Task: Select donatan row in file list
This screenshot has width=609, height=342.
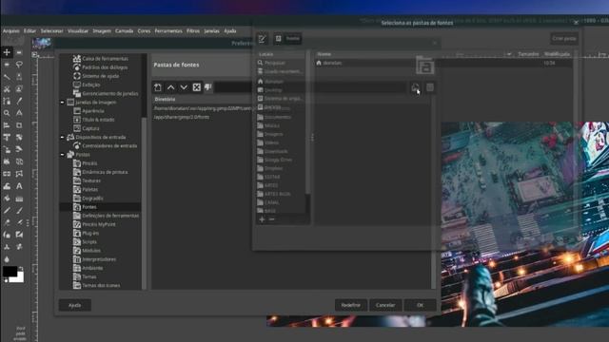Action: coord(443,63)
